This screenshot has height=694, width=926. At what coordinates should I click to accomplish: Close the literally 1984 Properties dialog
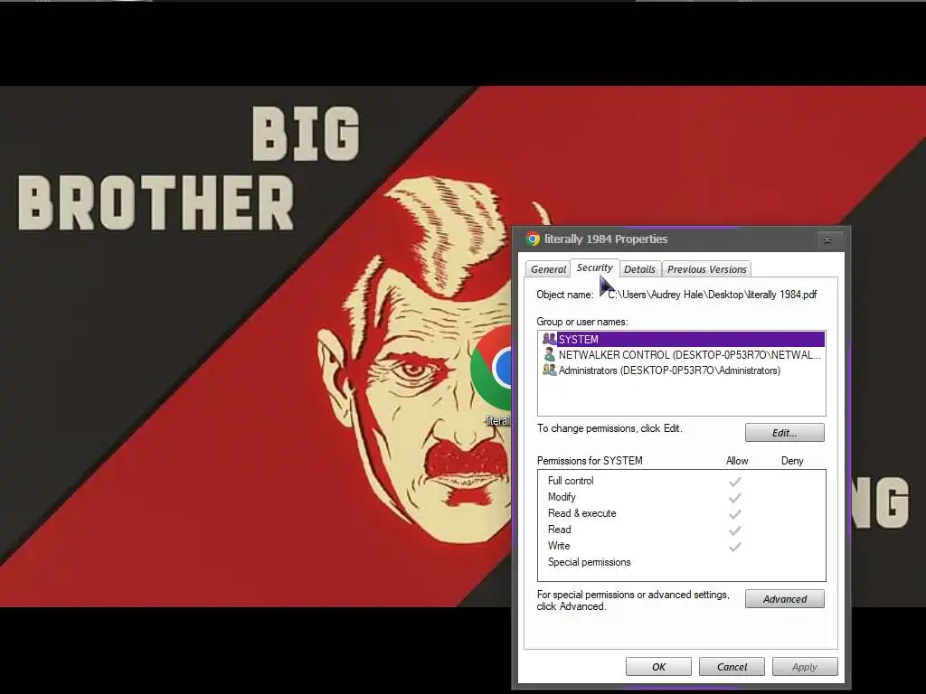click(x=827, y=240)
